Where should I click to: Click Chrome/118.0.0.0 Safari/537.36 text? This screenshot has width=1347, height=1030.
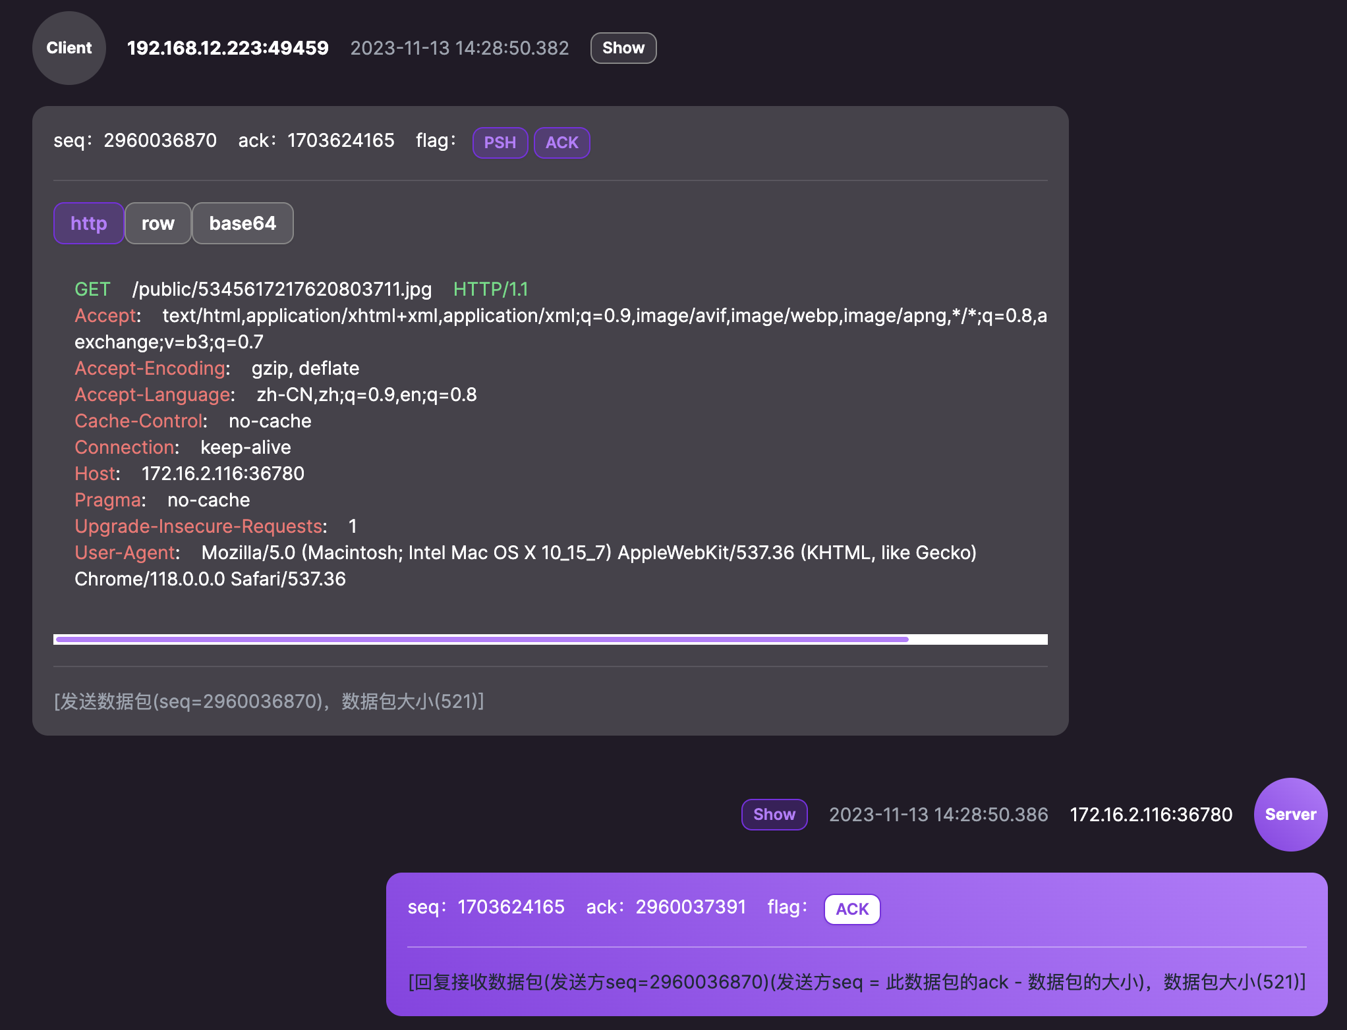[210, 579]
